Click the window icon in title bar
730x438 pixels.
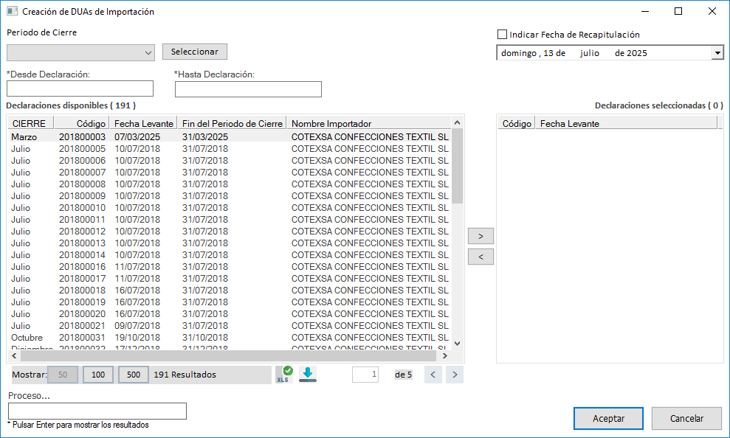12,12
